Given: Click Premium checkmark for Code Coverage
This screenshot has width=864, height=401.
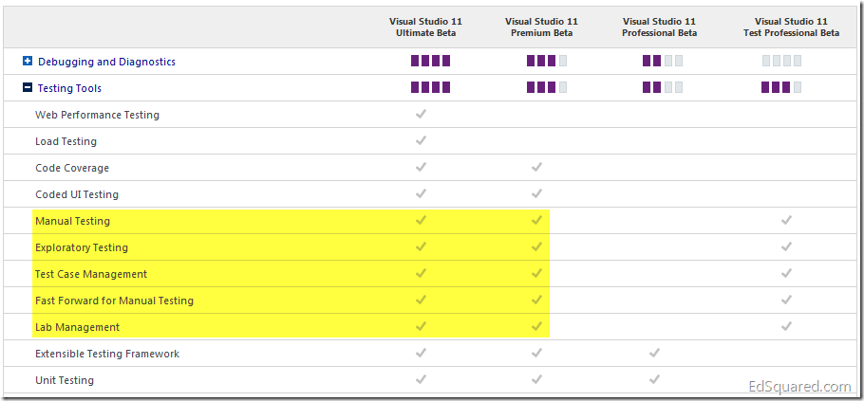Looking at the screenshot, I should (x=536, y=167).
